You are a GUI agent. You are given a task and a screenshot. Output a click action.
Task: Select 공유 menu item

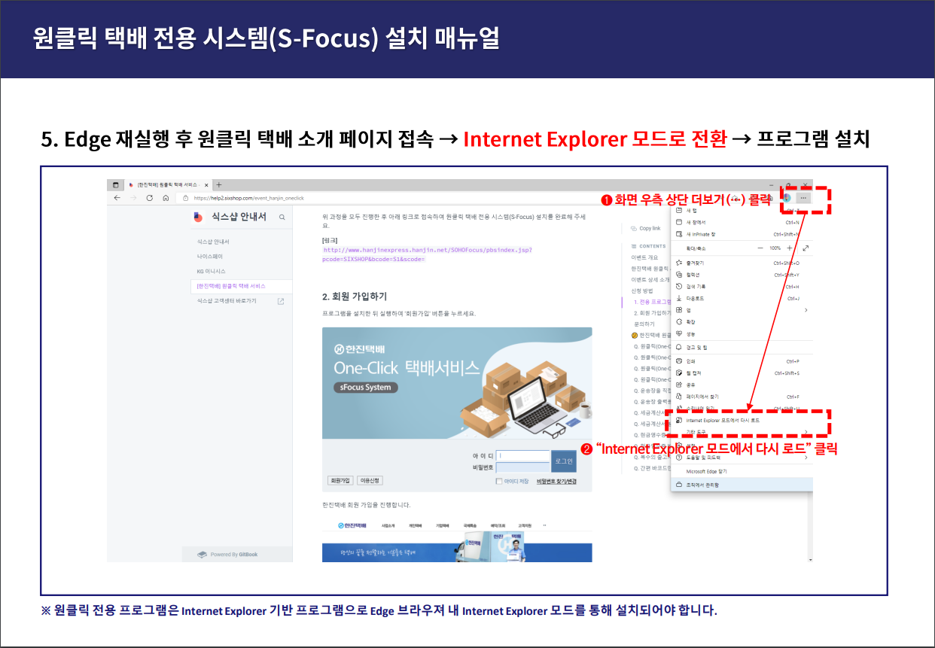(742, 385)
